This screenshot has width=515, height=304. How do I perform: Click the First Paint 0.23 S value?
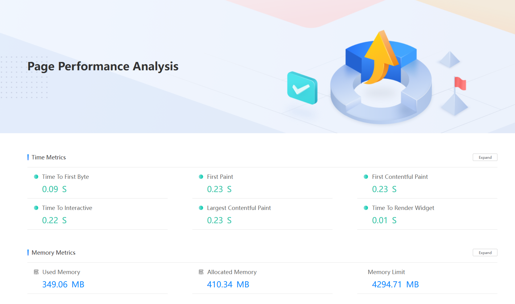[219, 189]
